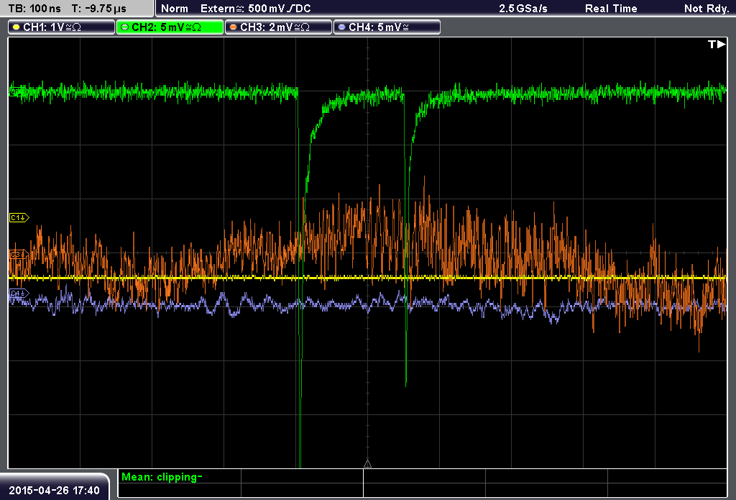Screen dimensions: 736x500
Task: Click the trigger time triangle at bottom
Action: 367,463
